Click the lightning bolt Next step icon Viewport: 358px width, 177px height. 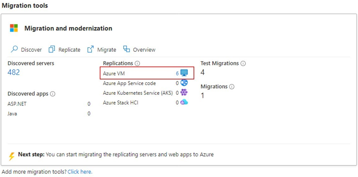tap(12, 156)
